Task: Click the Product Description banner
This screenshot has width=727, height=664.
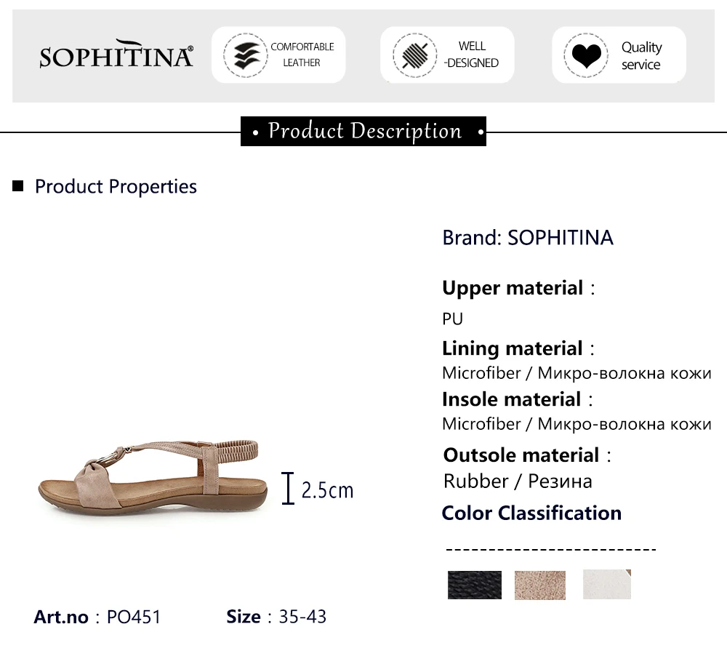Action: point(363,132)
